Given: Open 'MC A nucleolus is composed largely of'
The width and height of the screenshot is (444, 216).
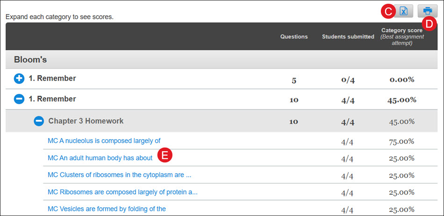Looking at the screenshot, I should pos(104,141).
